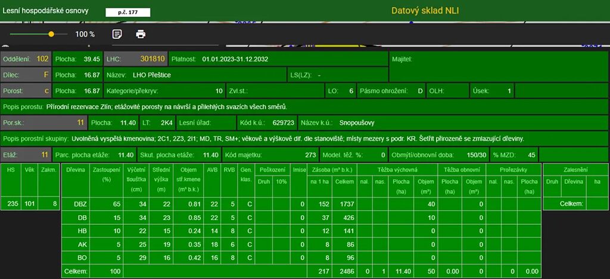Viewport: 610px width, 279px height.
Task: Click the print icon in the toolbar
Action: (x=141, y=34)
